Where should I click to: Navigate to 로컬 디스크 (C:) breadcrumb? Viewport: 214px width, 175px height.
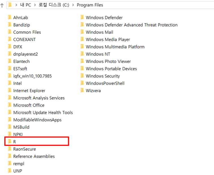click(x=54, y=5)
